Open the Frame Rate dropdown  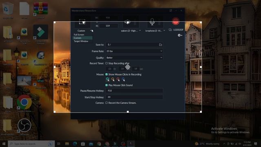pyautogui.click(x=134, y=51)
